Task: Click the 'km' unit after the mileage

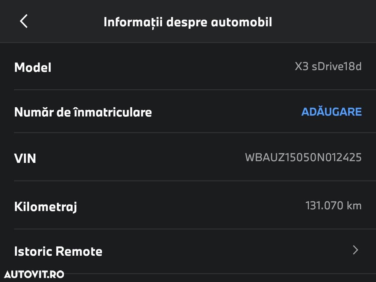Action: tap(354, 206)
